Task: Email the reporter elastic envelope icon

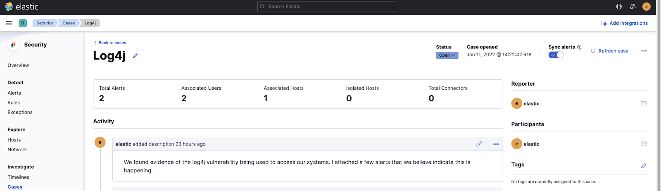Action: coord(644,103)
